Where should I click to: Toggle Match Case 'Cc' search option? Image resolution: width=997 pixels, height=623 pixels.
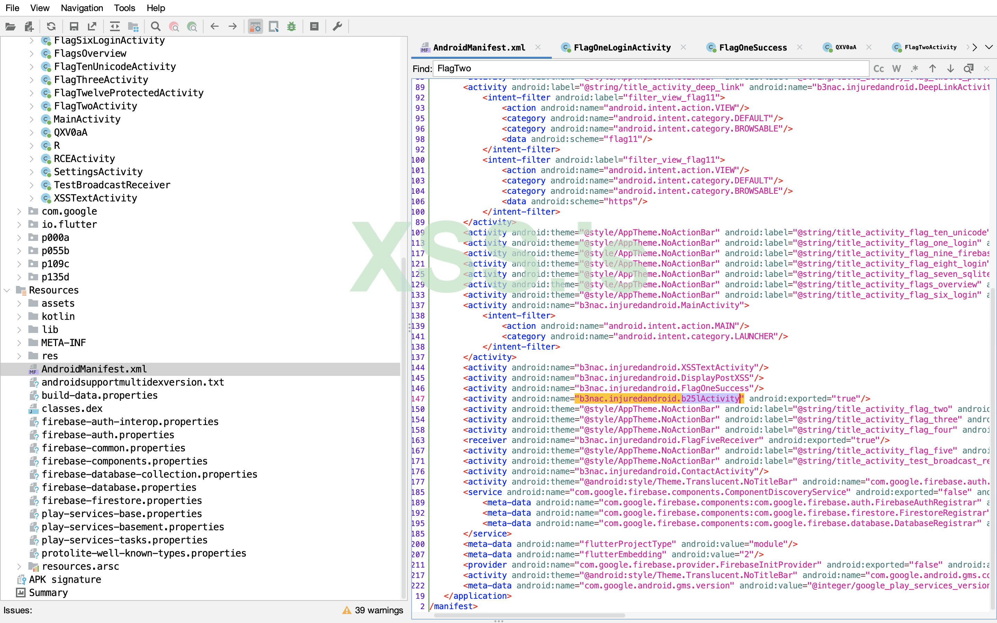click(878, 69)
